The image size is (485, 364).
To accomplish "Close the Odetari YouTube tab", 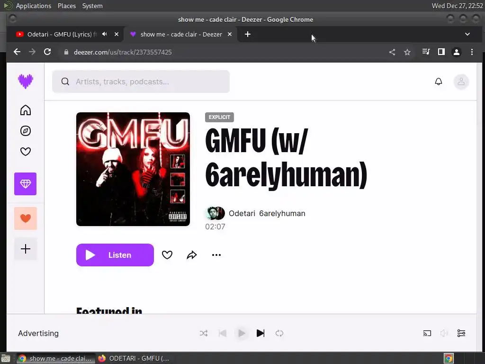I will pos(117,34).
